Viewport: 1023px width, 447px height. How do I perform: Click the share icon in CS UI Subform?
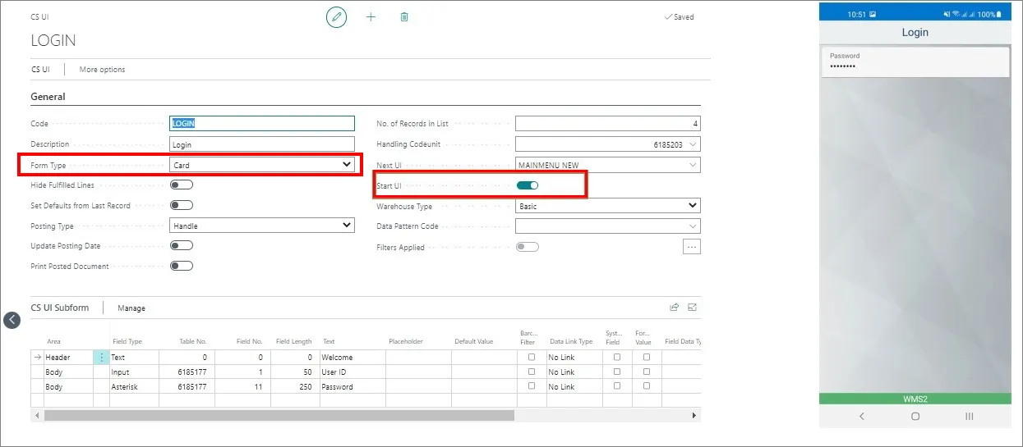click(x=675, y=308)
